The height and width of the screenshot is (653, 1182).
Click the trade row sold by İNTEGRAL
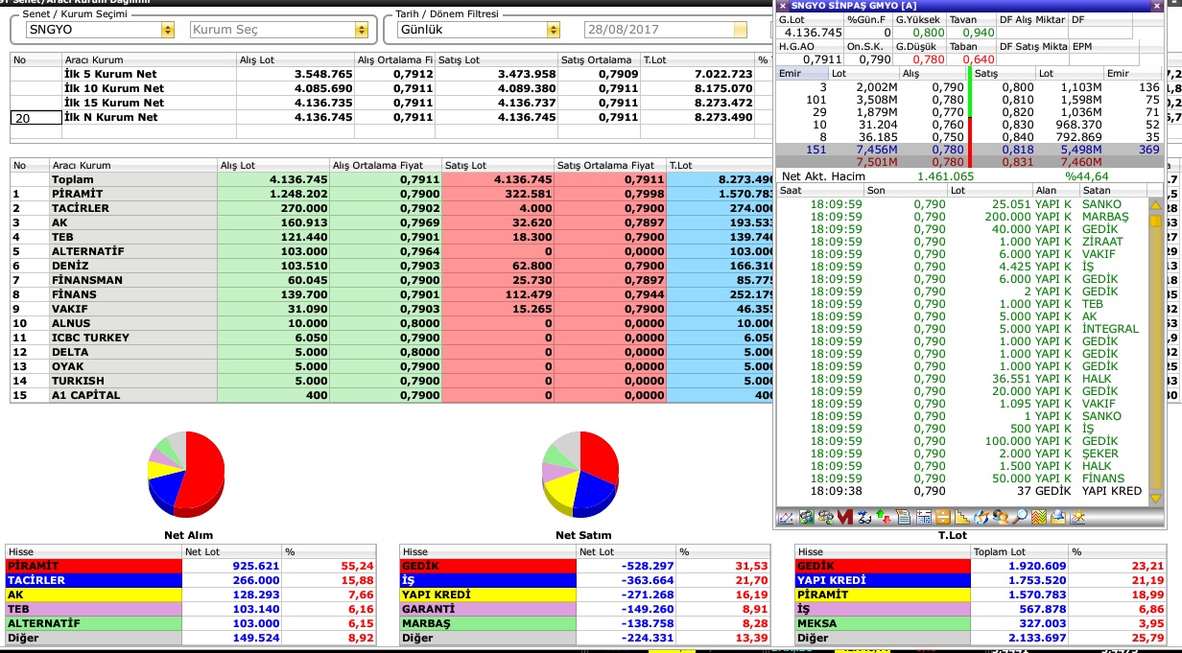click(962, 329)
